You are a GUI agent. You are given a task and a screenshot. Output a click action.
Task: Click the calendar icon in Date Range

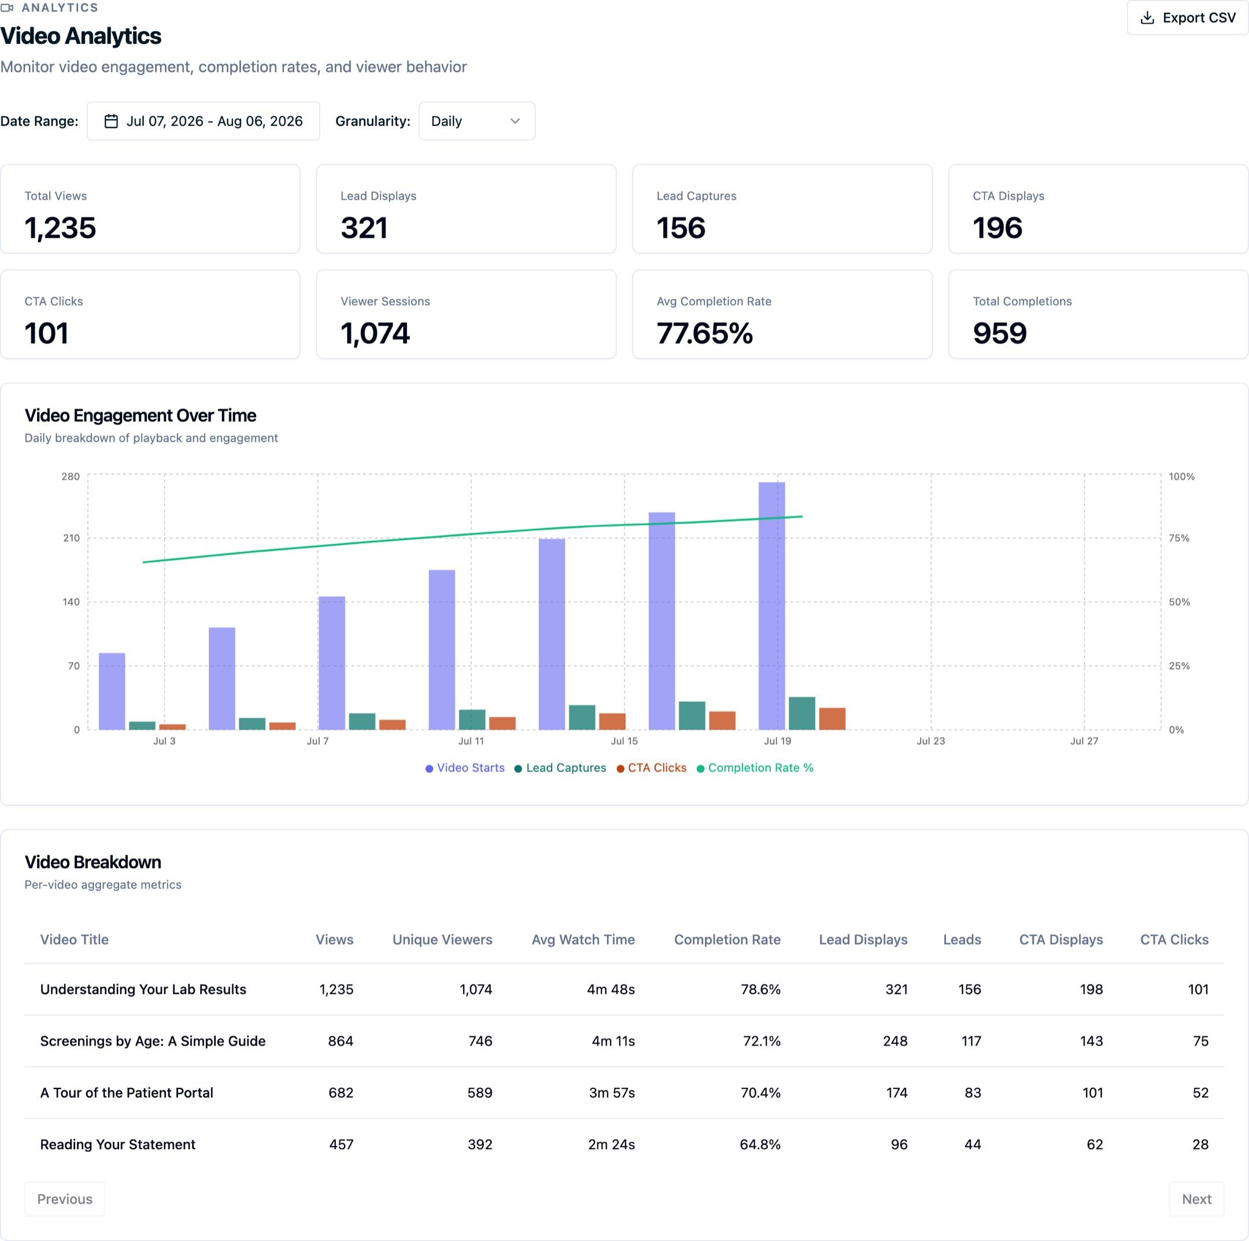(111, 121)
